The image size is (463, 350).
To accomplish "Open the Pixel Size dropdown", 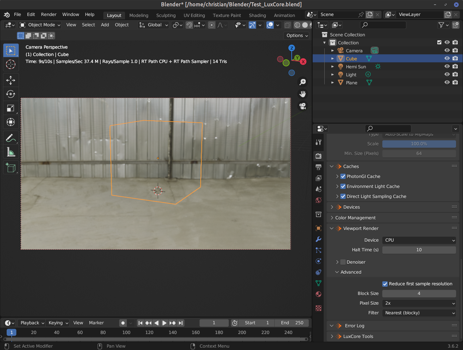I will coord(419,303).
